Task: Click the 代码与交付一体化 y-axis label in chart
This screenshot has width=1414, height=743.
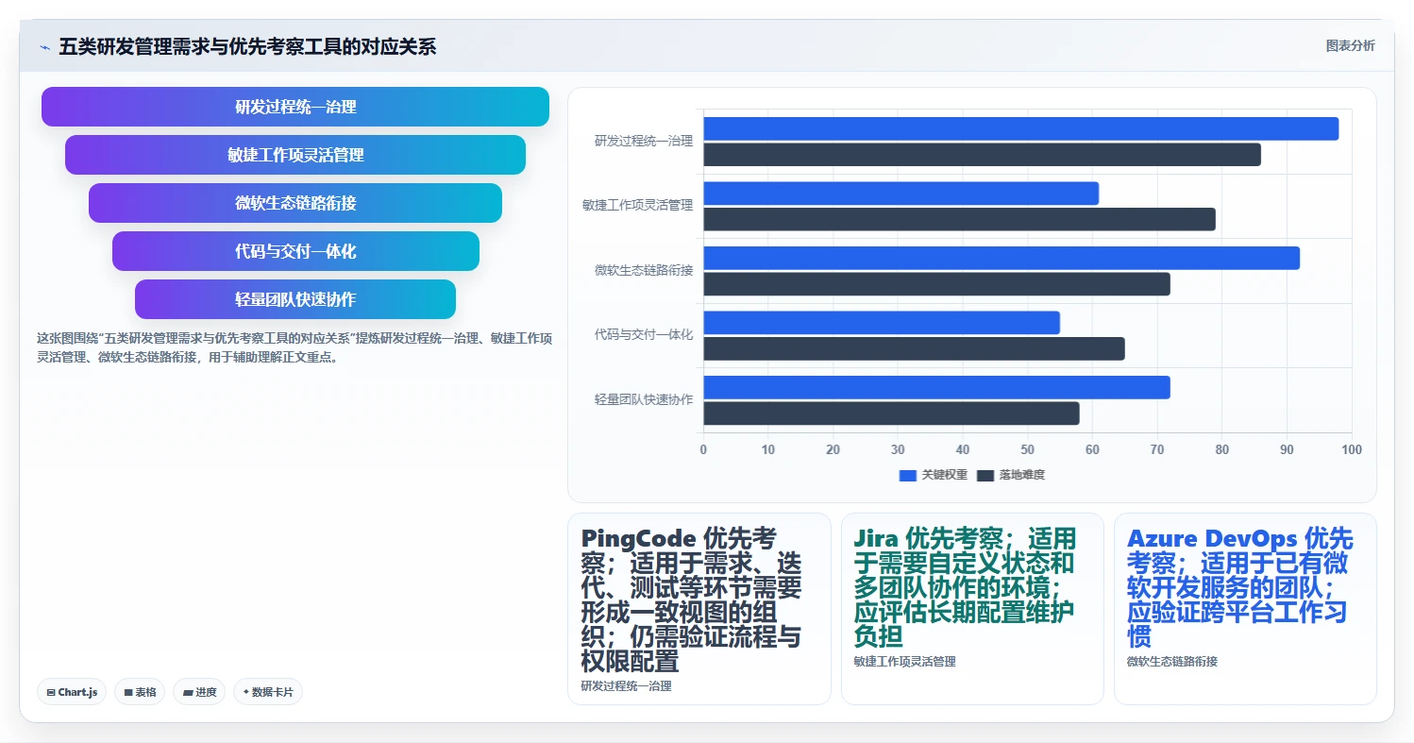Action: click(x=644, y=335)
